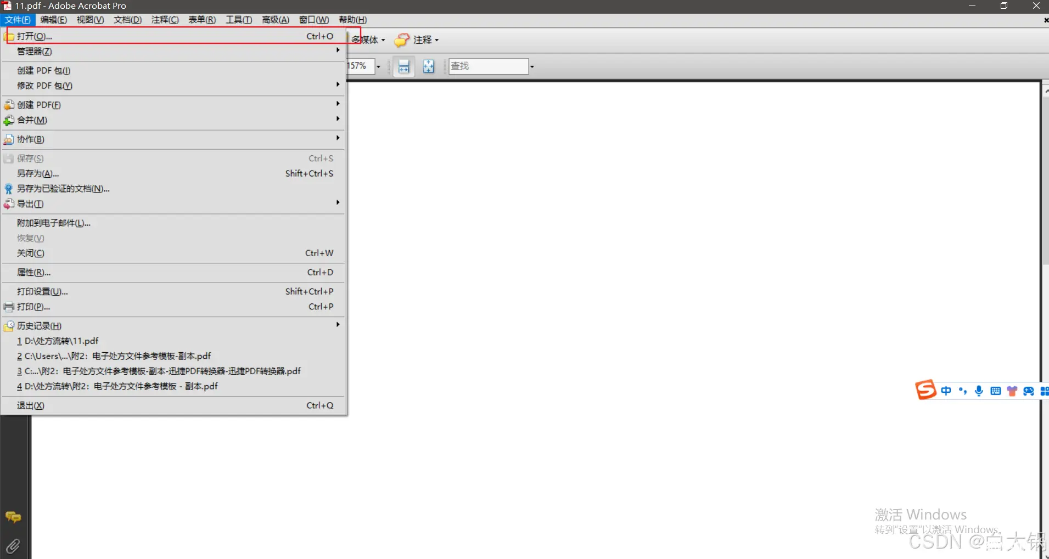Open the Sogou skin shirt icon

[x=1012, y=391]
